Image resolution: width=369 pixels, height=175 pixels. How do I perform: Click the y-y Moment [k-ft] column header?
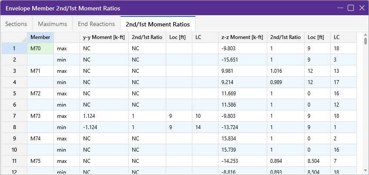coord(104,37)
